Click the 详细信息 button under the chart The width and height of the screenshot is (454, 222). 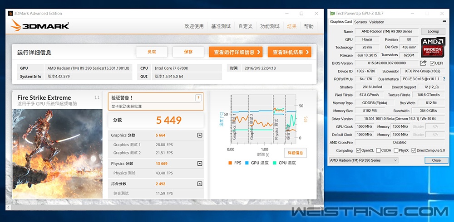click(296, 153)
